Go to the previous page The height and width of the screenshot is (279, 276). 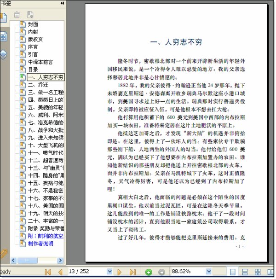(60, 272)
